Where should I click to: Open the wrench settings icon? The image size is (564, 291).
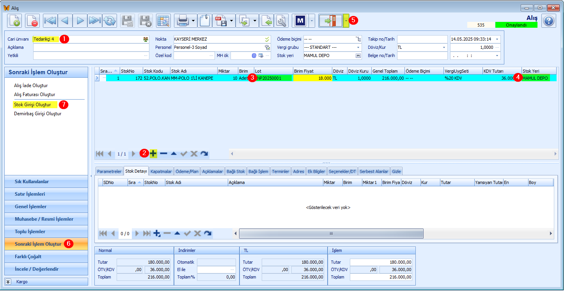[x=281, y=20]
